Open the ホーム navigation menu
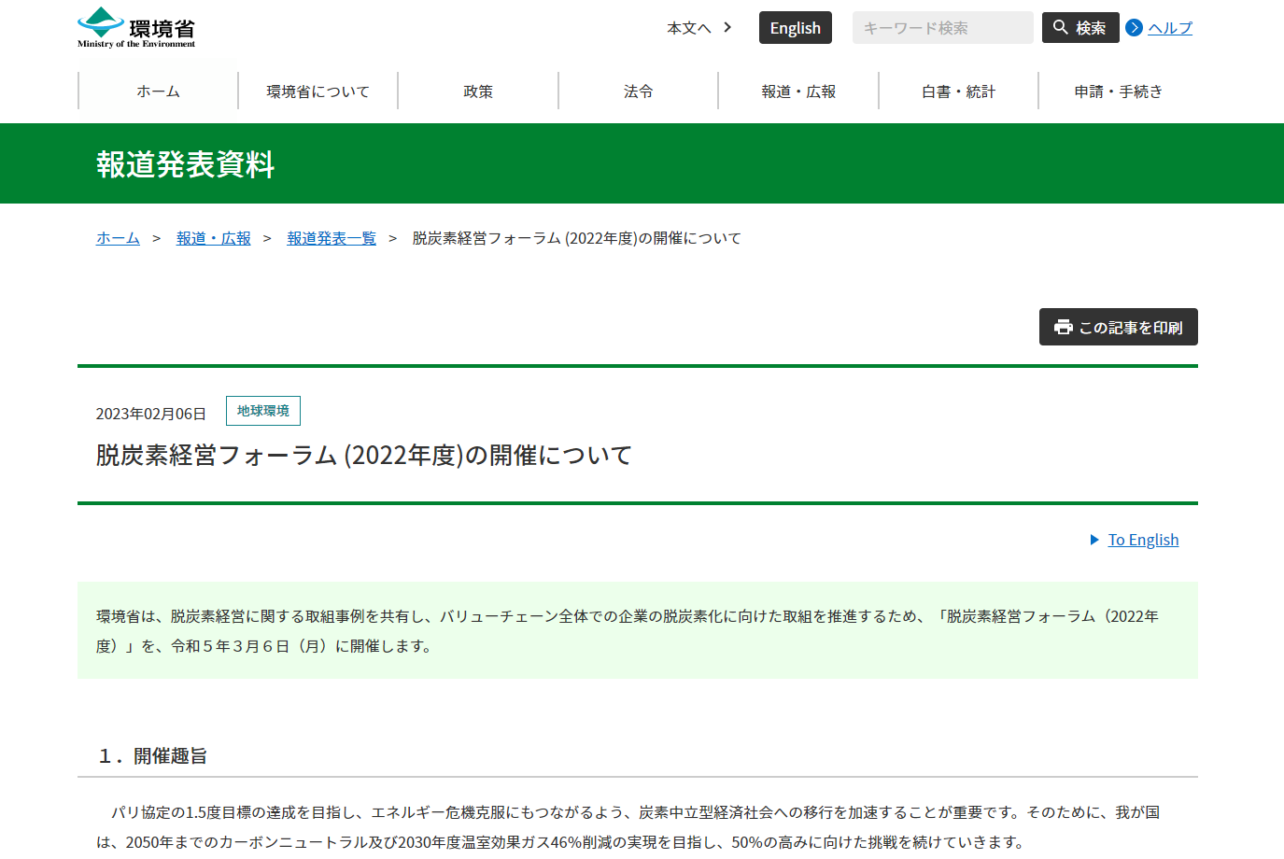 [158, 91]
